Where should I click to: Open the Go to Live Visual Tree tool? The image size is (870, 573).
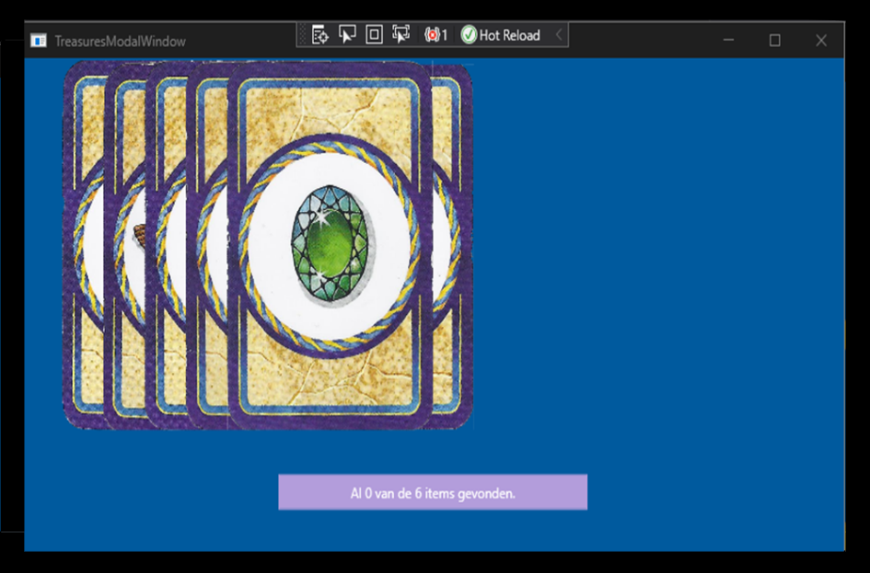point(320,35)
